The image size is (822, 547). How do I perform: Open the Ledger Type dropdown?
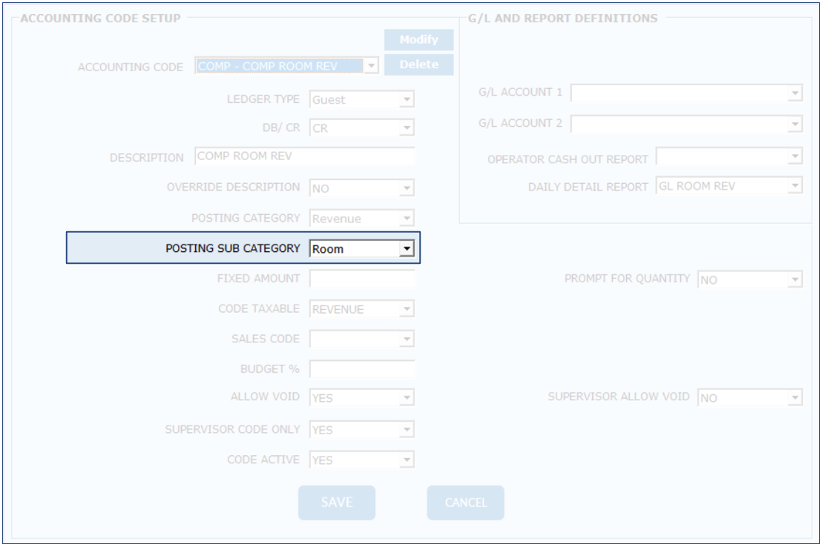pos(406,99)
